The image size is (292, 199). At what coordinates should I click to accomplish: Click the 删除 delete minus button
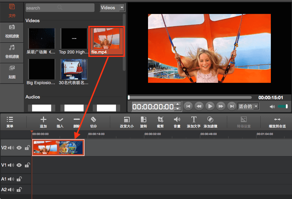[76, 122]
